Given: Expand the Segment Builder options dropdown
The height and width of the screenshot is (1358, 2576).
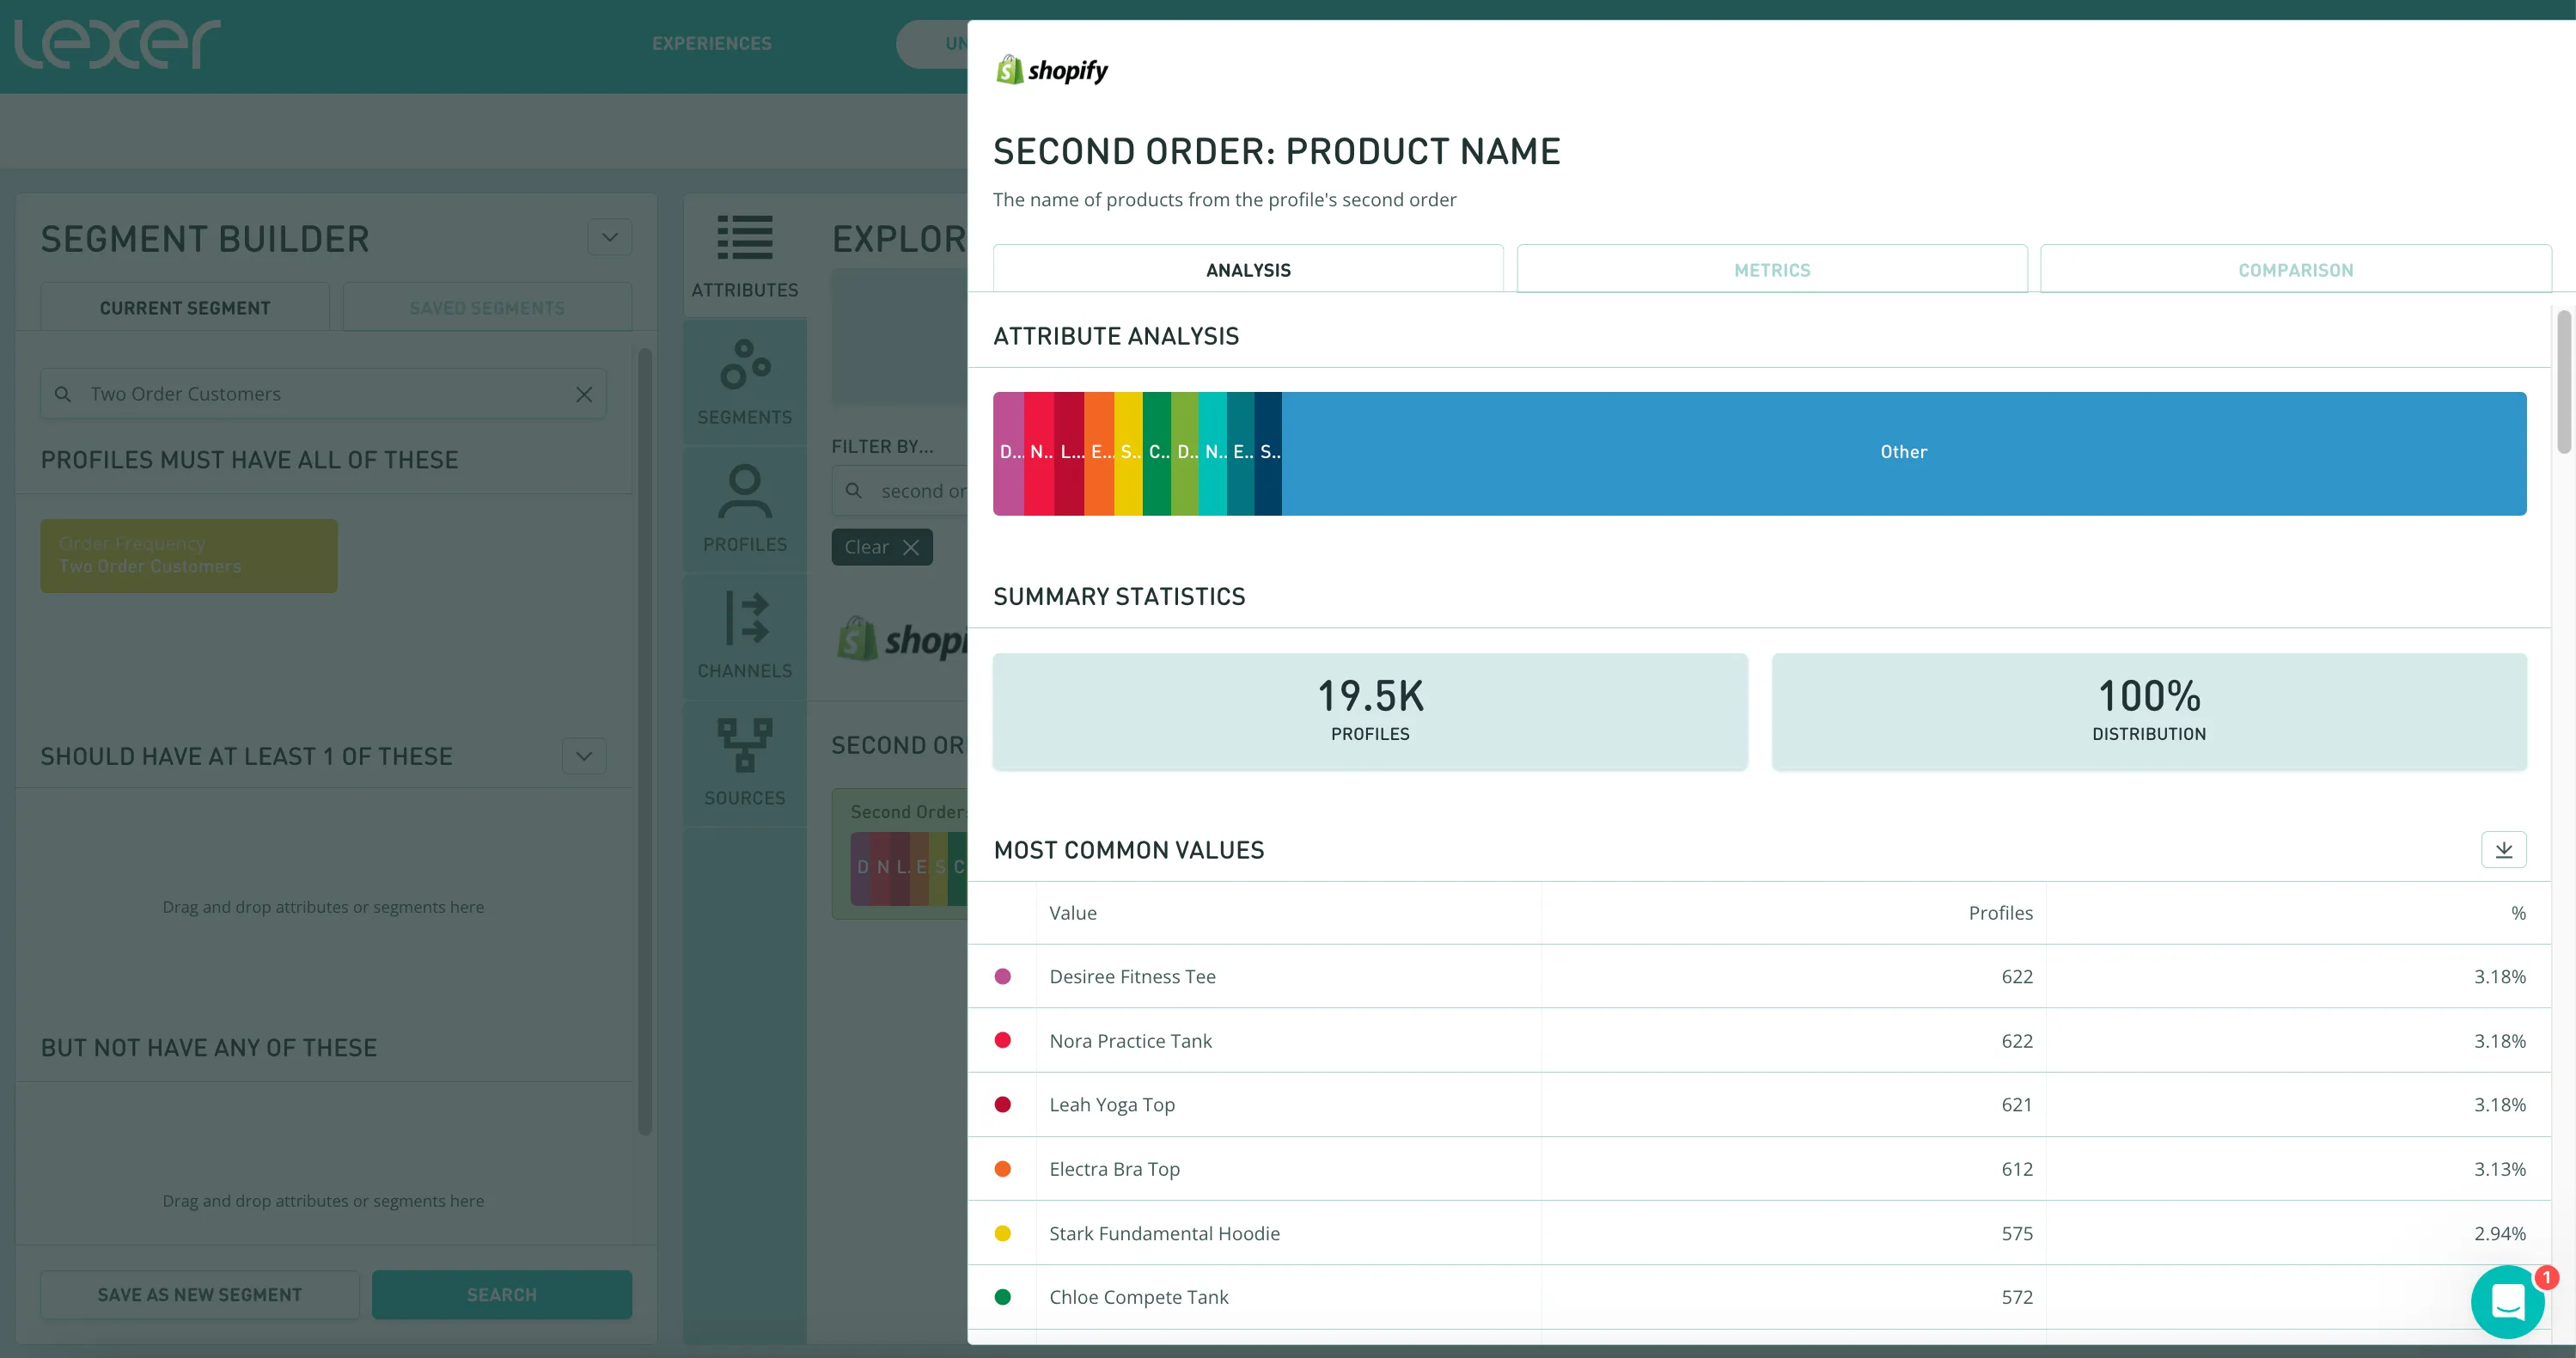Looking at the screenshot, I should tap(609, 237).
